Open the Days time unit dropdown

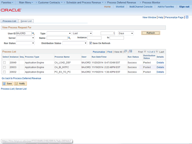click(126, 33)
